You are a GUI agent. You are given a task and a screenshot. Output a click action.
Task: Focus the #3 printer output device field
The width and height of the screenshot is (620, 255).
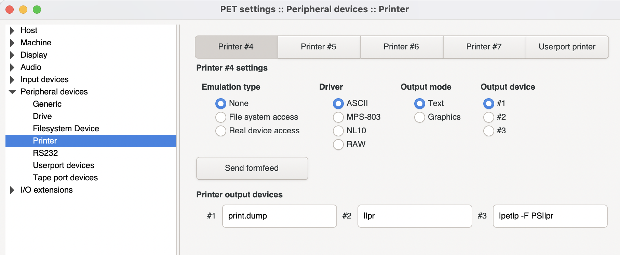[550, 216]
